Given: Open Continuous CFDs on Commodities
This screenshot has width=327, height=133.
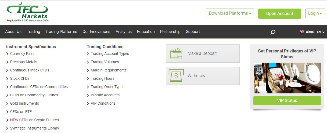Looking at the screenshot, I should [39, 87].
